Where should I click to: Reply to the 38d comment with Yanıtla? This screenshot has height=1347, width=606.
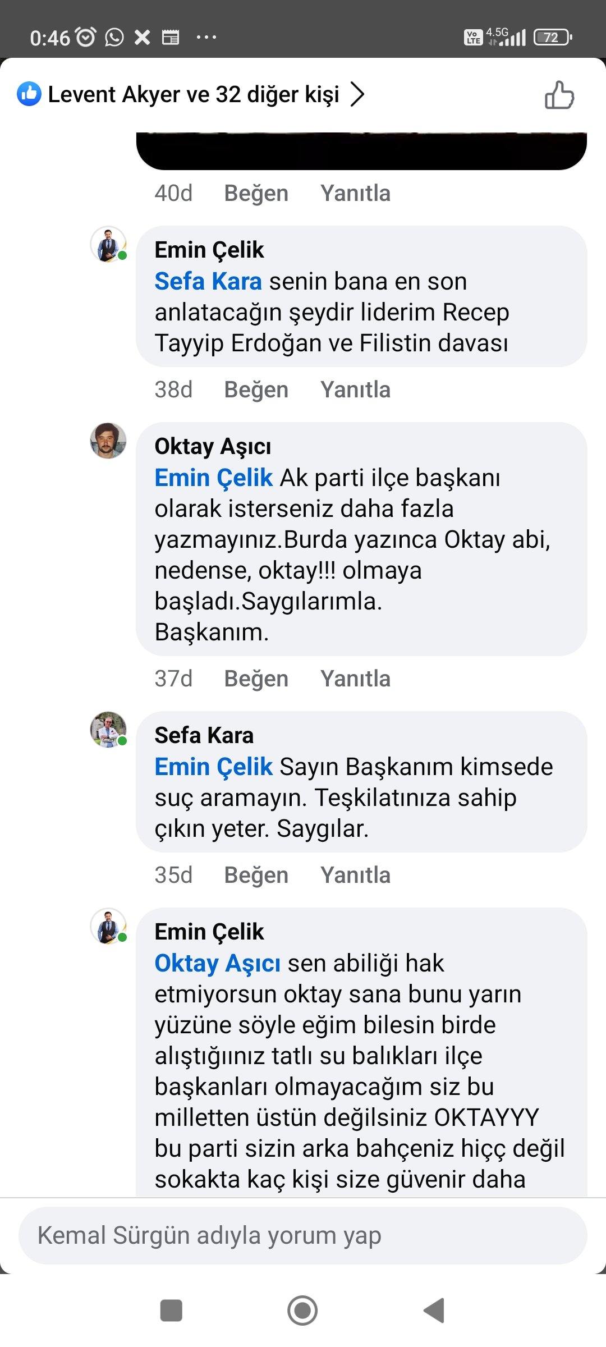(x=355, y=390)
